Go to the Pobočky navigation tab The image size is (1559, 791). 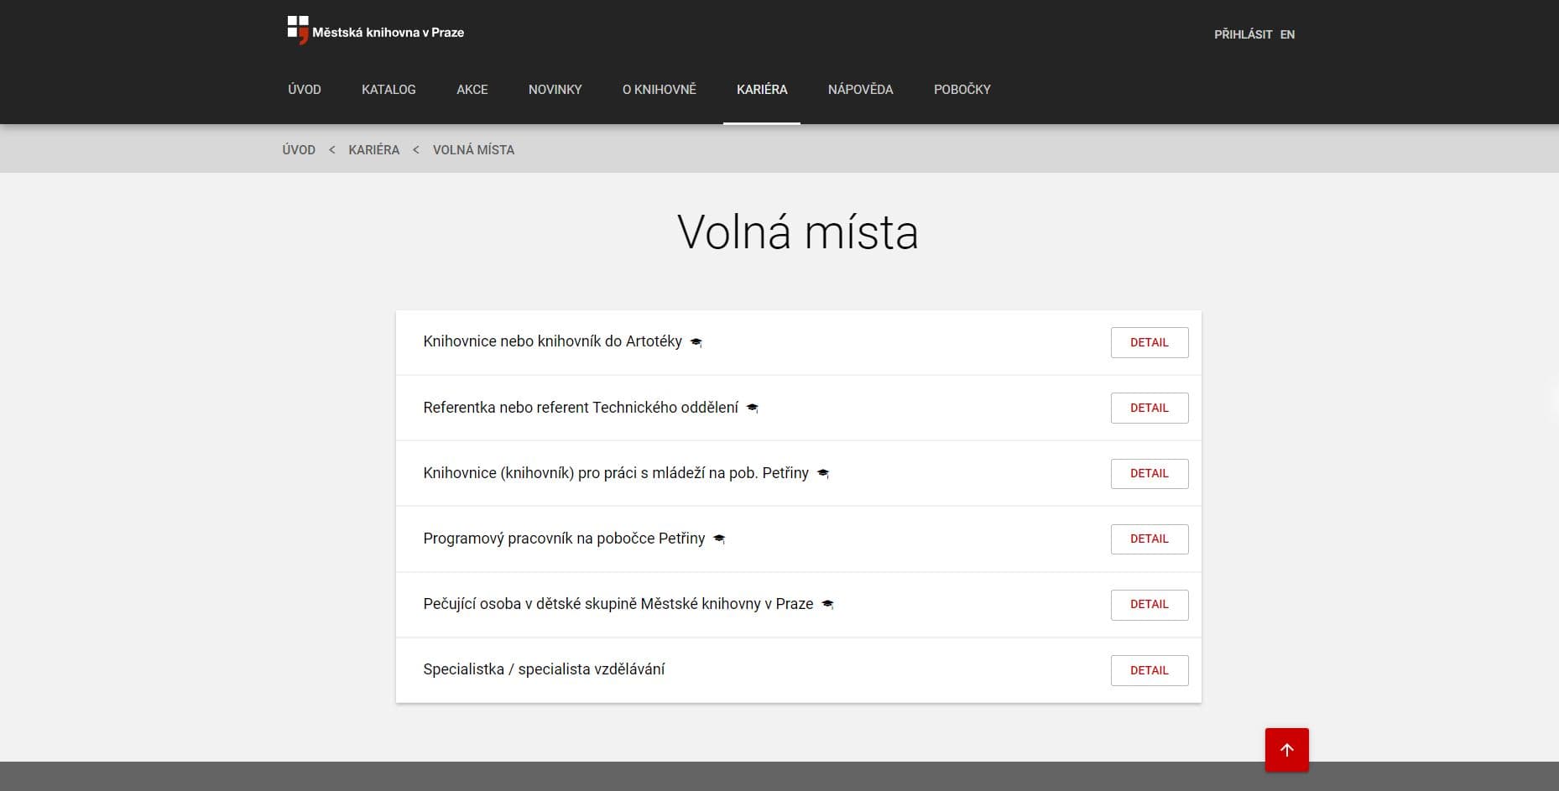962,90
